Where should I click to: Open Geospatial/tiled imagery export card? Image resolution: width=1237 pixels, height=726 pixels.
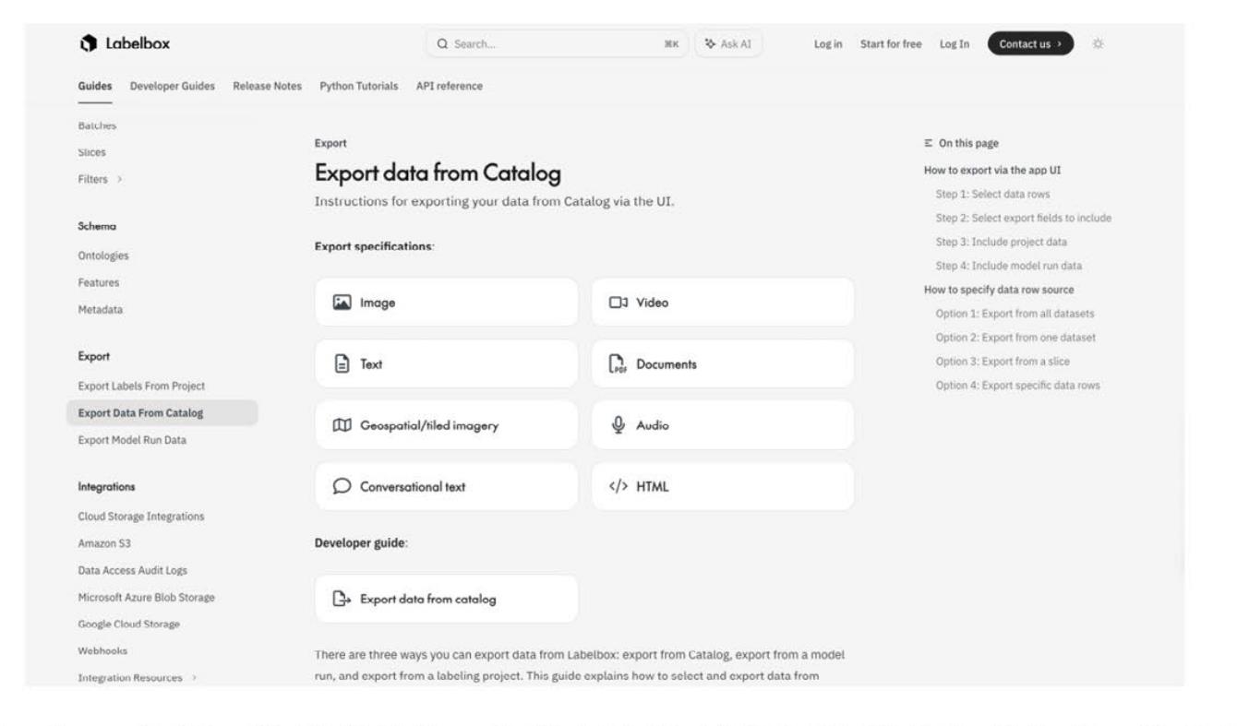click(447, 425)
